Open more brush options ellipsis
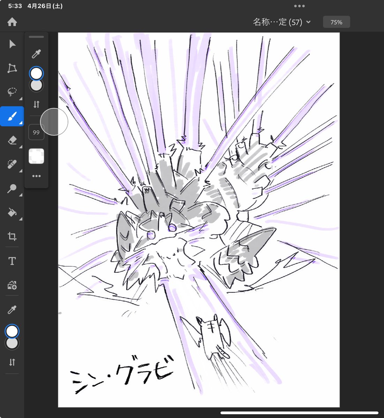The height and width of the screenshot is (418, 384). tap(36, 176)
